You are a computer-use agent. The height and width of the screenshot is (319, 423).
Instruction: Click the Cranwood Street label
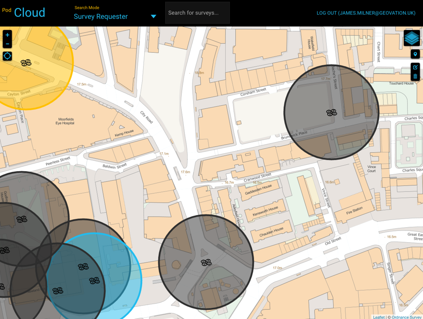(x=257, y=178)
